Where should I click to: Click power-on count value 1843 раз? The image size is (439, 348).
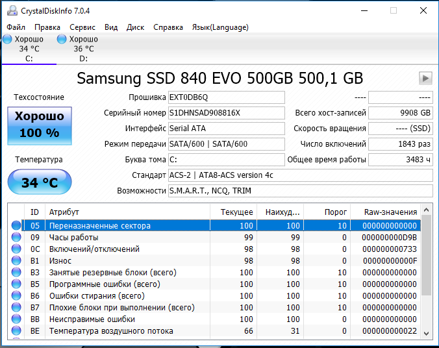point(401,144)
